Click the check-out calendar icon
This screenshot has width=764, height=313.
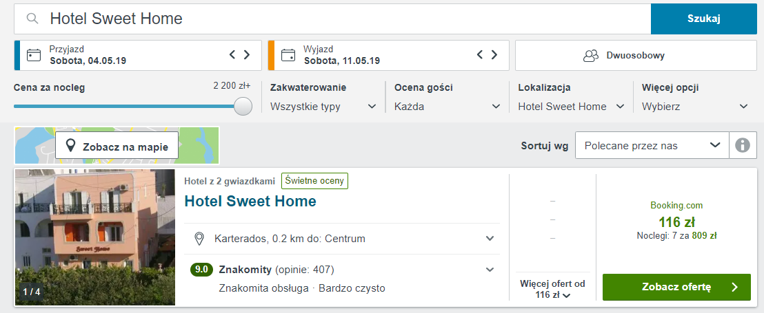click(288, 55)
